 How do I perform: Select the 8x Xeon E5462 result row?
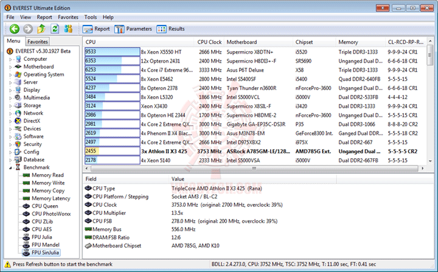(254, 79)
